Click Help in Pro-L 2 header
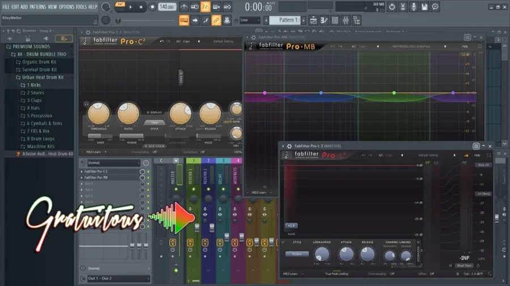This screenshot has height=286, width=510. tap(477, 155)
